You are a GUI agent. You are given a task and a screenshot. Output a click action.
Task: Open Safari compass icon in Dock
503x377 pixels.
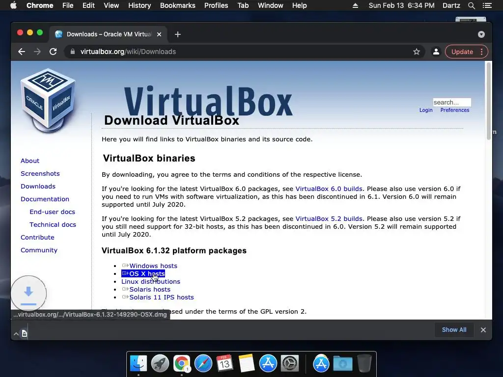click(203, 364)
